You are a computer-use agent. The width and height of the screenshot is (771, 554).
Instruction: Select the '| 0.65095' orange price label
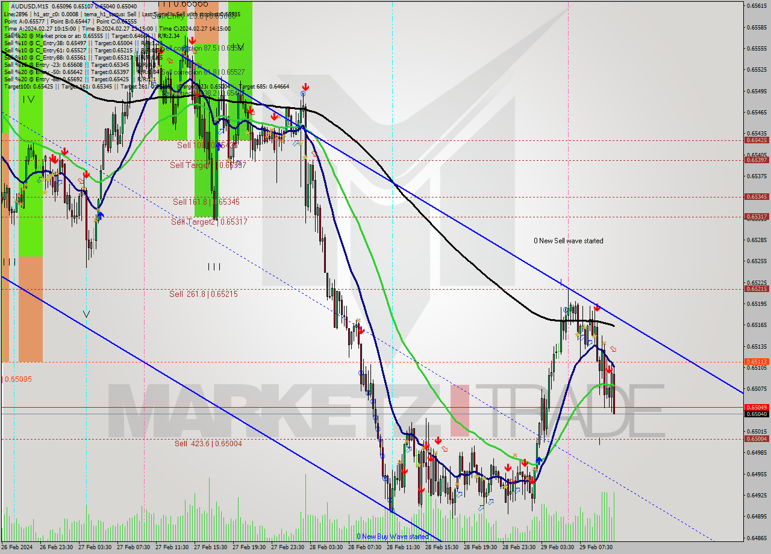pos(18,379)
